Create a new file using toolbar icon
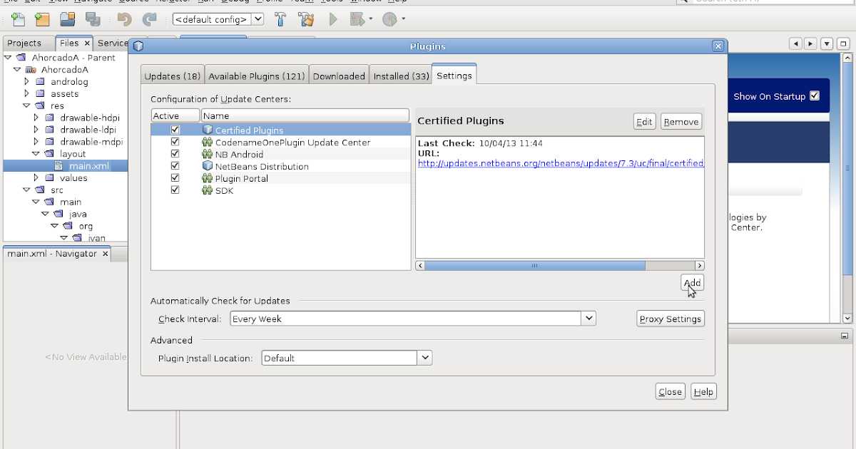 [18, 19]
